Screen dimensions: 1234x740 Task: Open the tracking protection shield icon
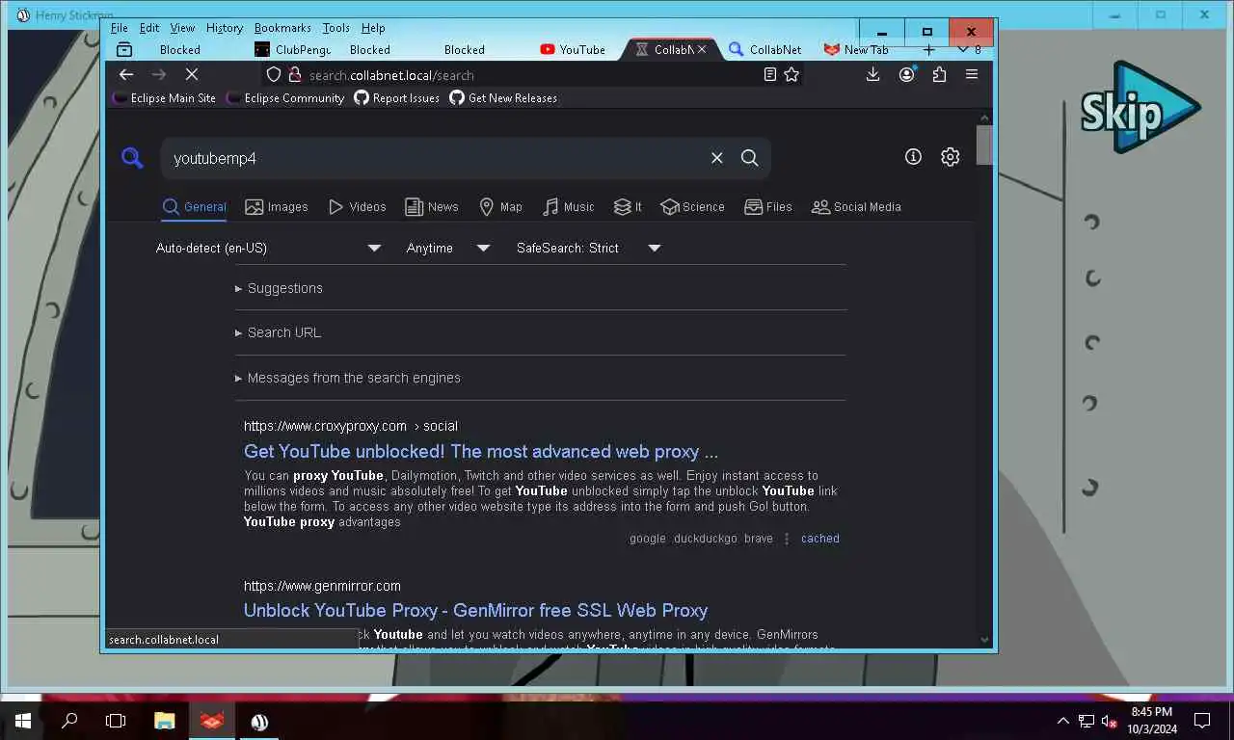274,74
